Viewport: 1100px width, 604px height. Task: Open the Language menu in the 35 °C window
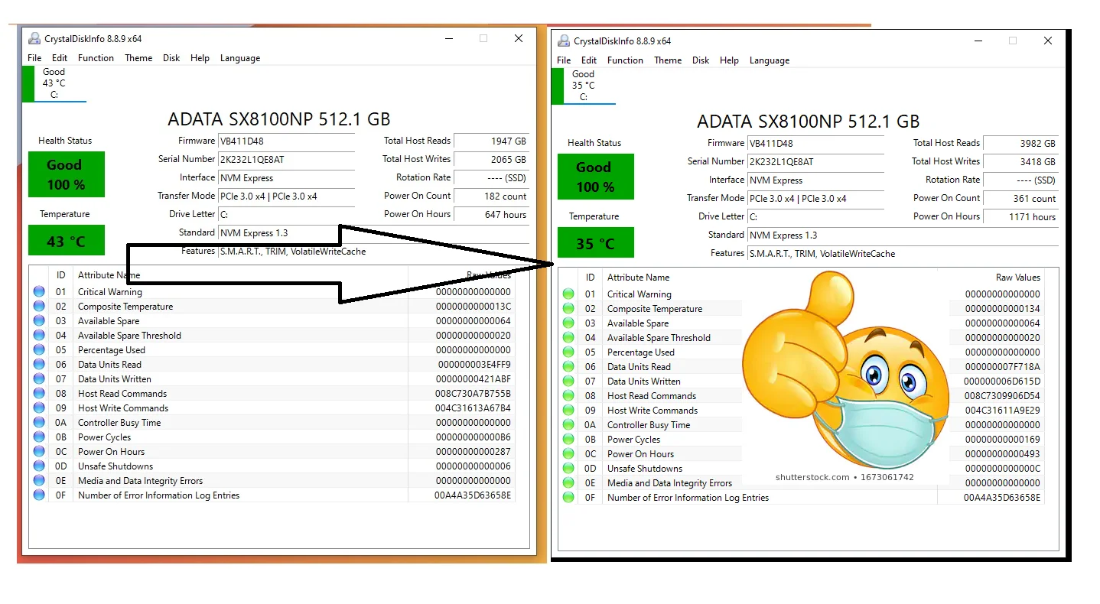(x=770, y=60)
